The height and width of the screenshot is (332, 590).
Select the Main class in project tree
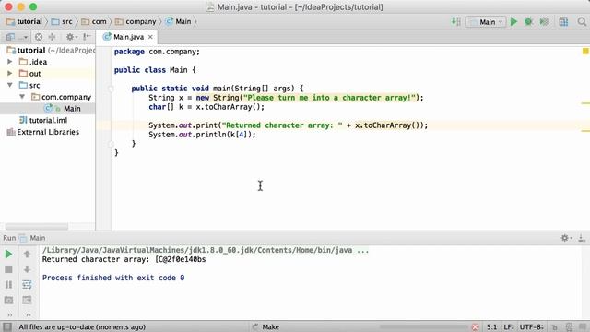click(x=47, y=109)
